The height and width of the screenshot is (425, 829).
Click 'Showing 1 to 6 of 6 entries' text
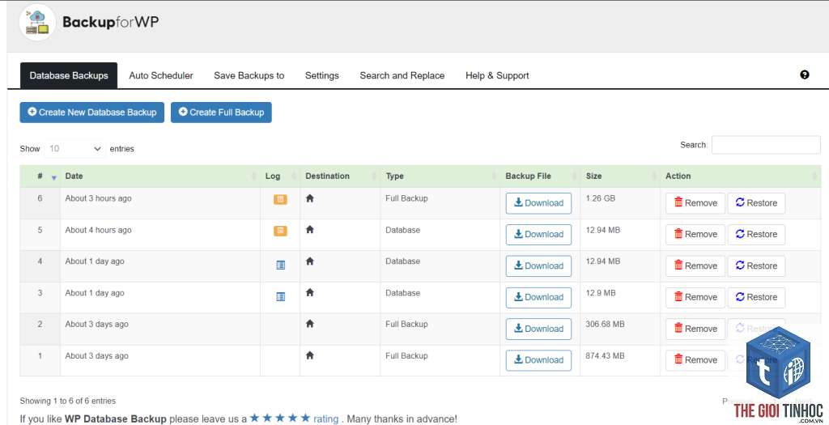click(x=68, y=401)
